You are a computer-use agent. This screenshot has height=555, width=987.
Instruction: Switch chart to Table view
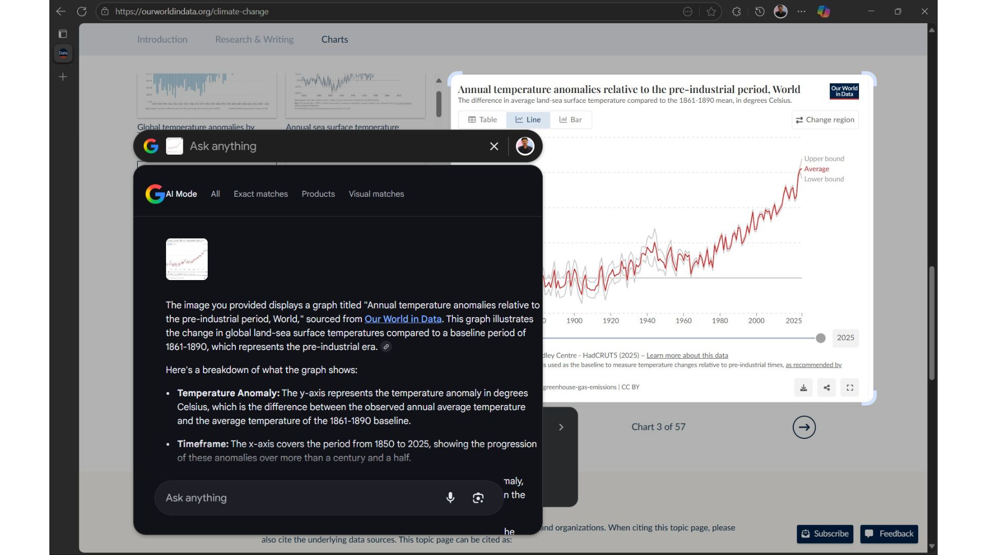pos(482,120)
